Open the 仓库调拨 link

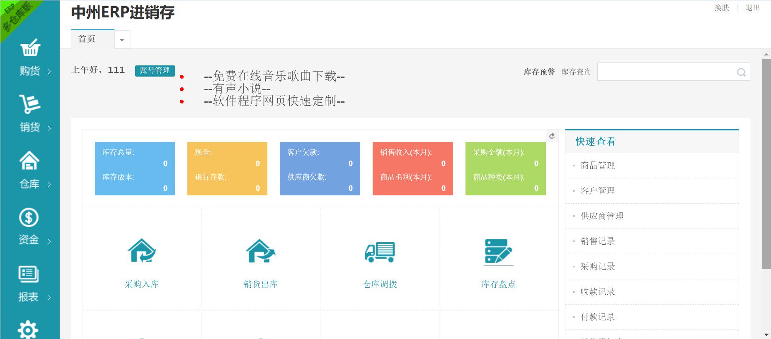(x=380, y=284)
